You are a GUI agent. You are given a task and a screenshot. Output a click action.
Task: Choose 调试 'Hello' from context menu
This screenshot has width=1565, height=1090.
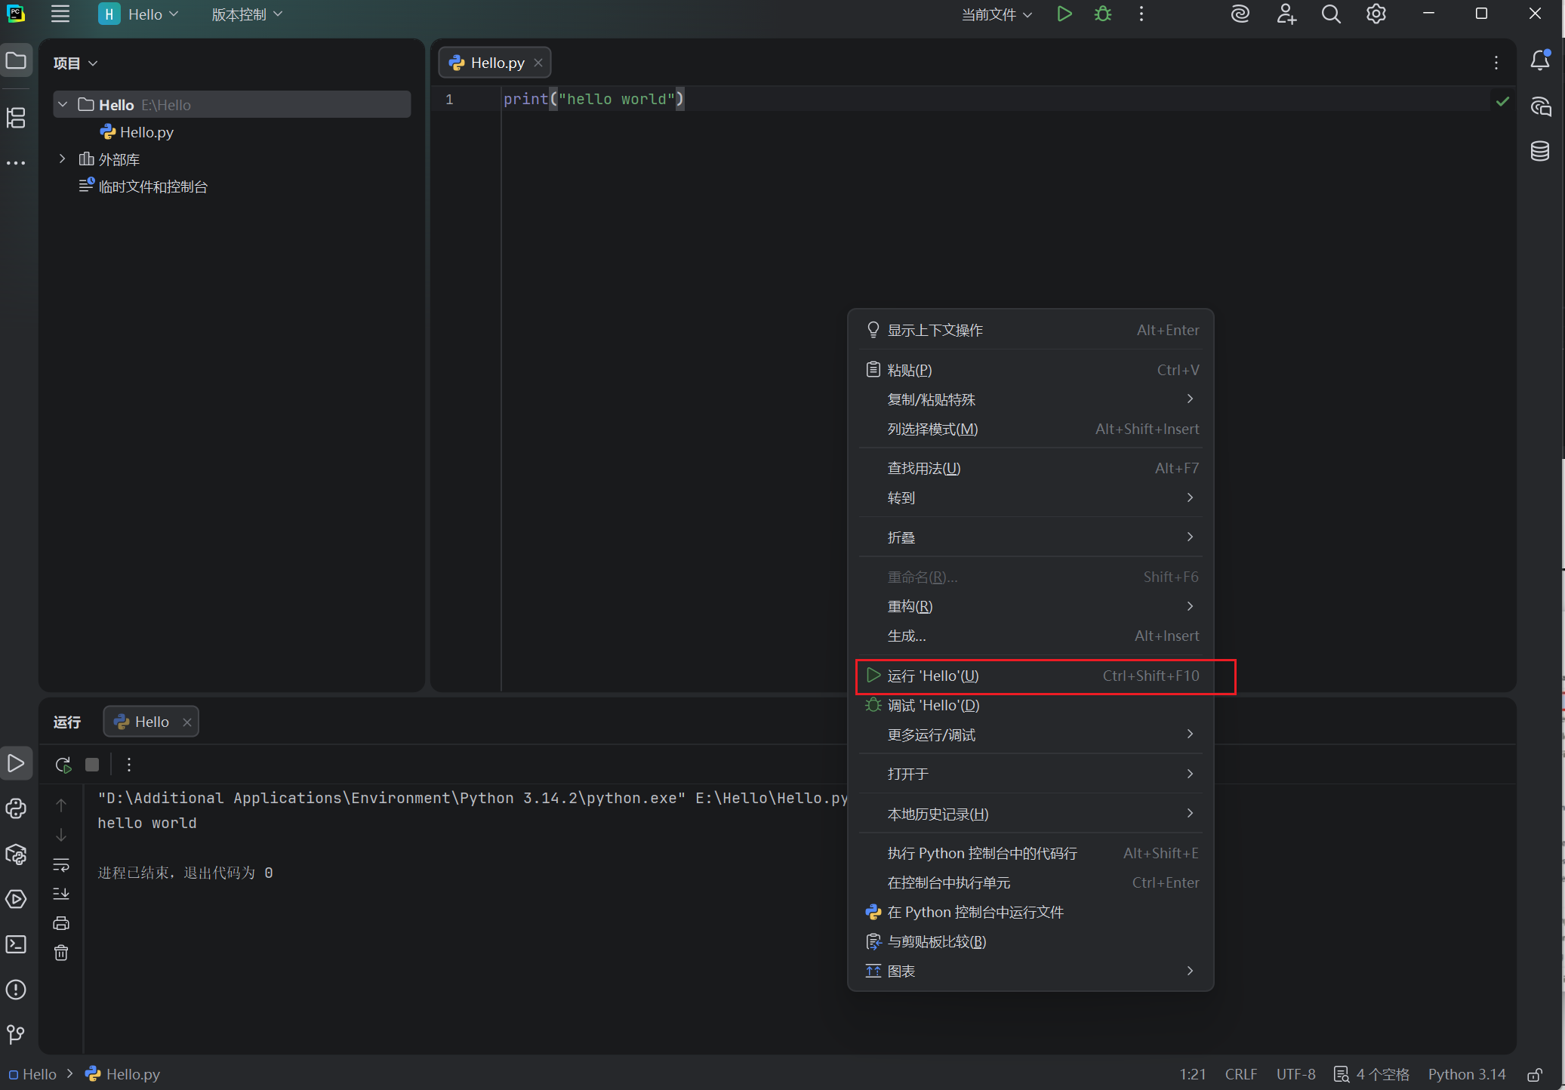(933, 705)
